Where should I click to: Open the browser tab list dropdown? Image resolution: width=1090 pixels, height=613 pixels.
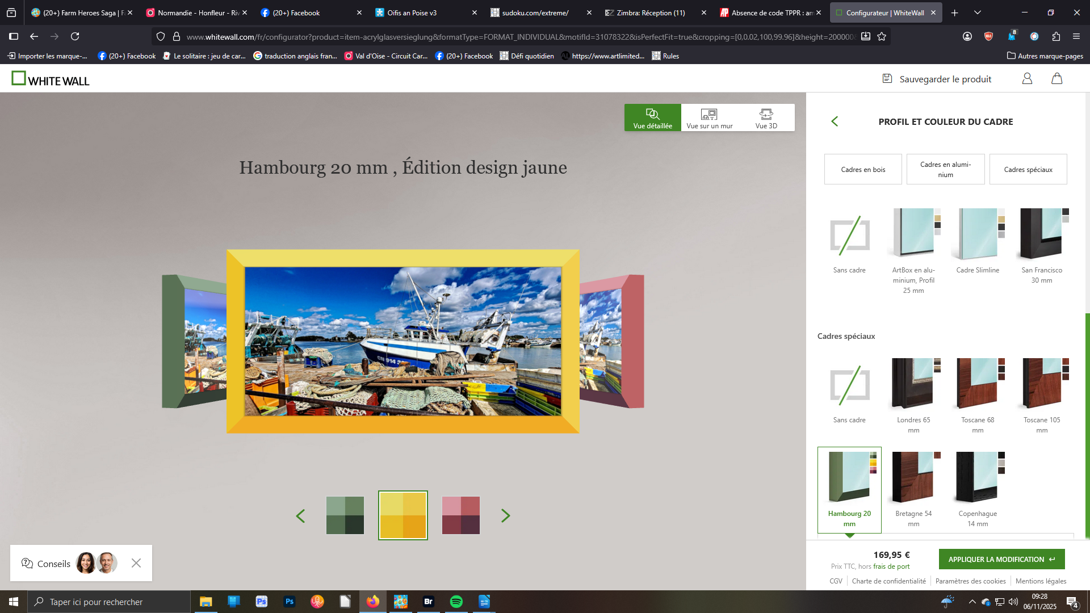(x=977, y=12)
